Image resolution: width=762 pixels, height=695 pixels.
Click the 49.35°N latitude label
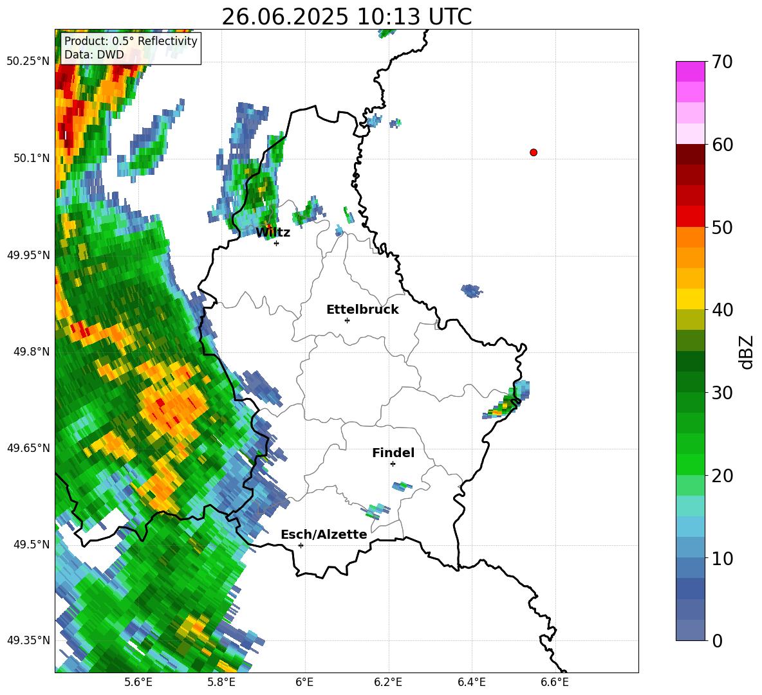(x=28, y=640)
